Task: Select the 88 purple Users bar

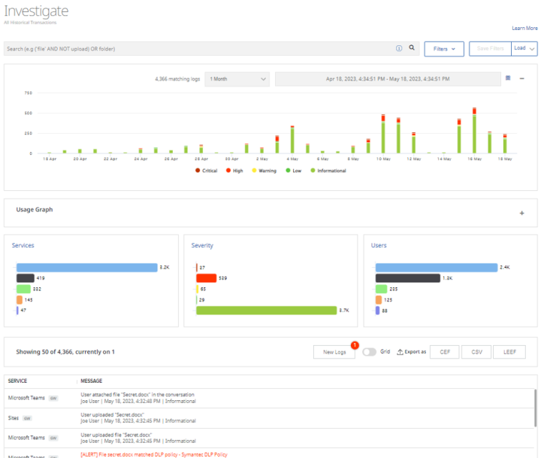Action: pos(377,310)
